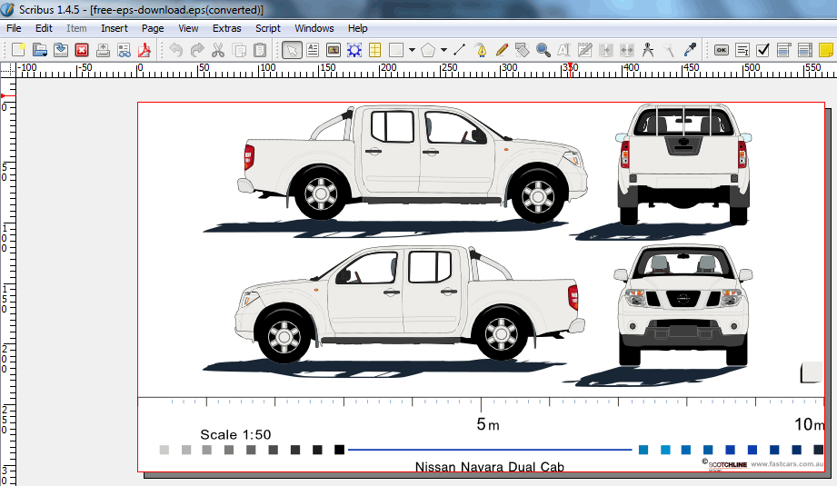Select the Insert Shape rectangle tool
The image size is (837, 486).
(396, 50)
